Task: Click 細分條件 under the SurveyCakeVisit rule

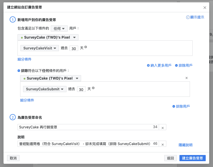Action: click(25, 59)
